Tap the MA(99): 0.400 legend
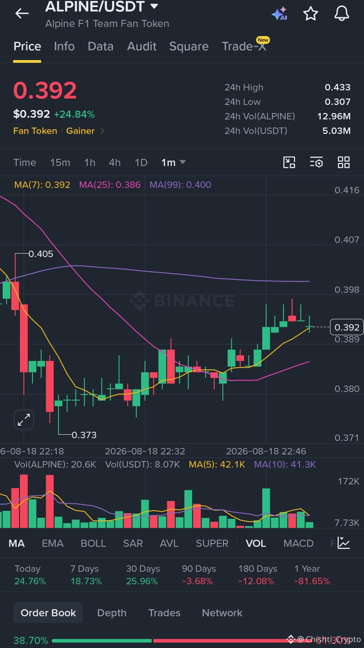Viewport: 364px width, 648px height. tap(180, 185)
